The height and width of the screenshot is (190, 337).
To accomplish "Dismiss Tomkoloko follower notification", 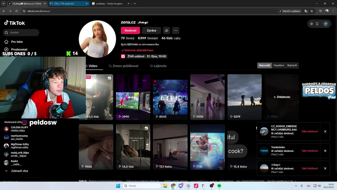I will (325, 151).
